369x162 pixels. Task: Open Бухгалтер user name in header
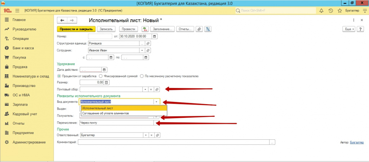352,10
